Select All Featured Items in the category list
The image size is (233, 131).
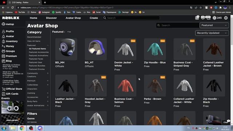click(x=37, y=49)
